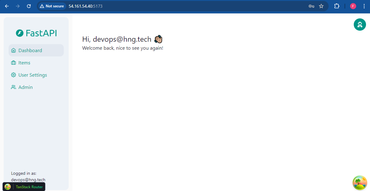
Task: Click the FastAPI logo in the sidebar
Action: click(x=36, y=33)
